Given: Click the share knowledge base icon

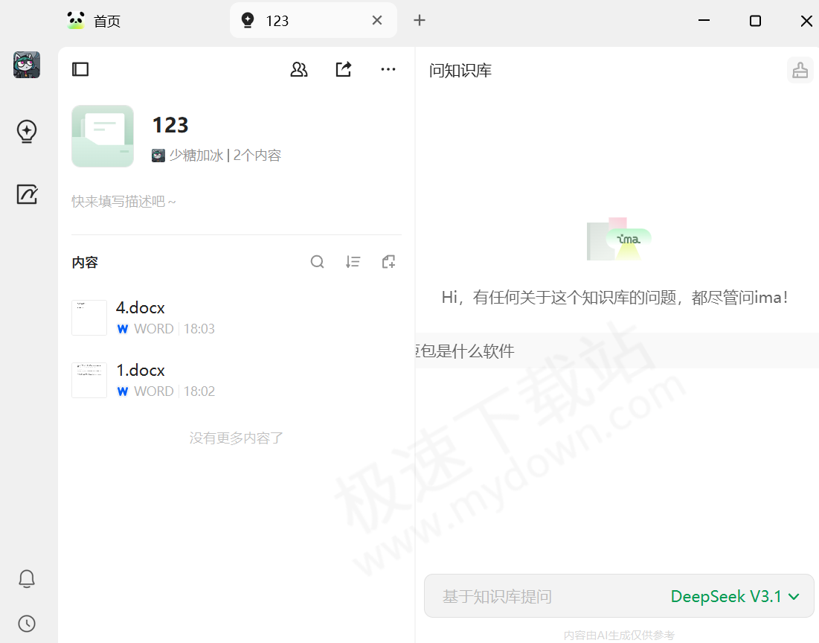Looking at the screenshot, I should (x=343, y=69).
